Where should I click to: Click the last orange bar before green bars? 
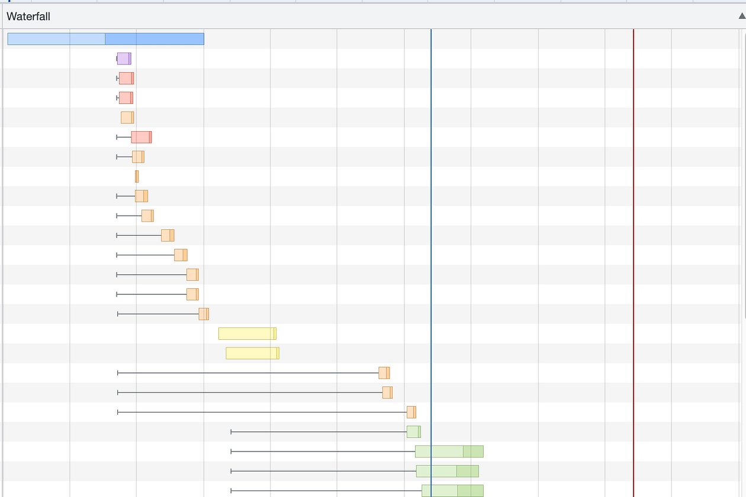point(411,412)
